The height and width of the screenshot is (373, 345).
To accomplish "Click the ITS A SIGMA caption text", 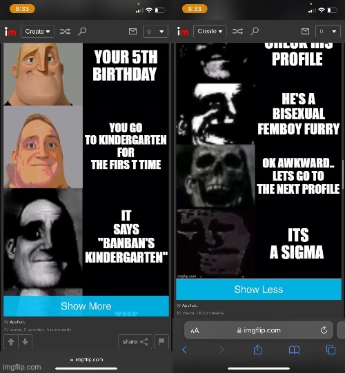I will point(297,243).
